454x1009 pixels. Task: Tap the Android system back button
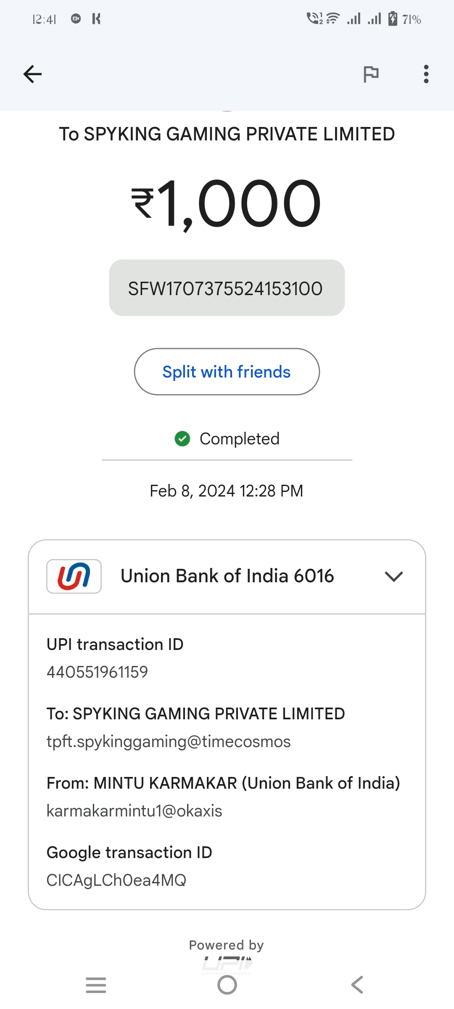point(357,985)
